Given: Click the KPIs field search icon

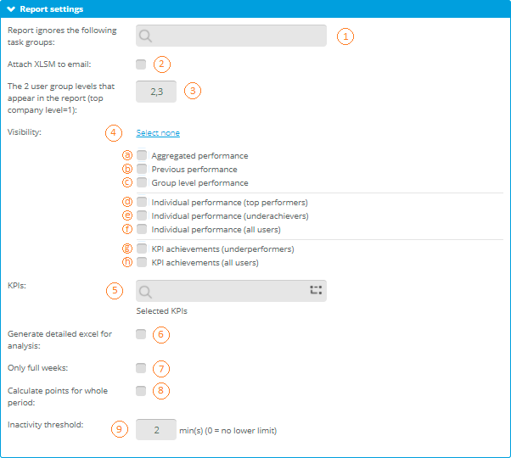Looking at the screenshot, I should pyautogui.click(x=147, y=291).
